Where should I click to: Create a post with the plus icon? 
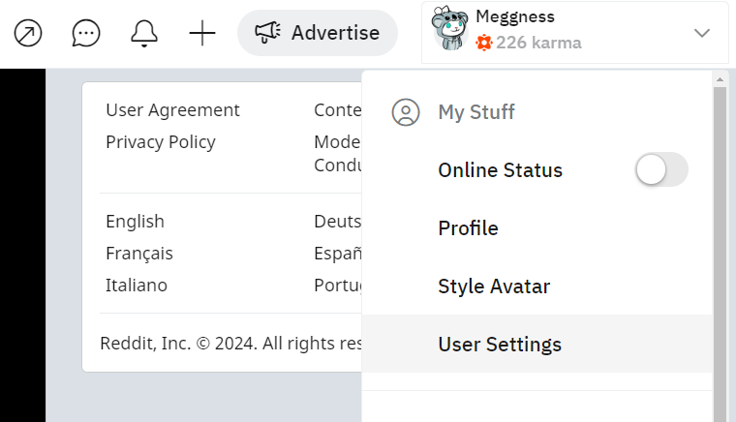point(202,34)
